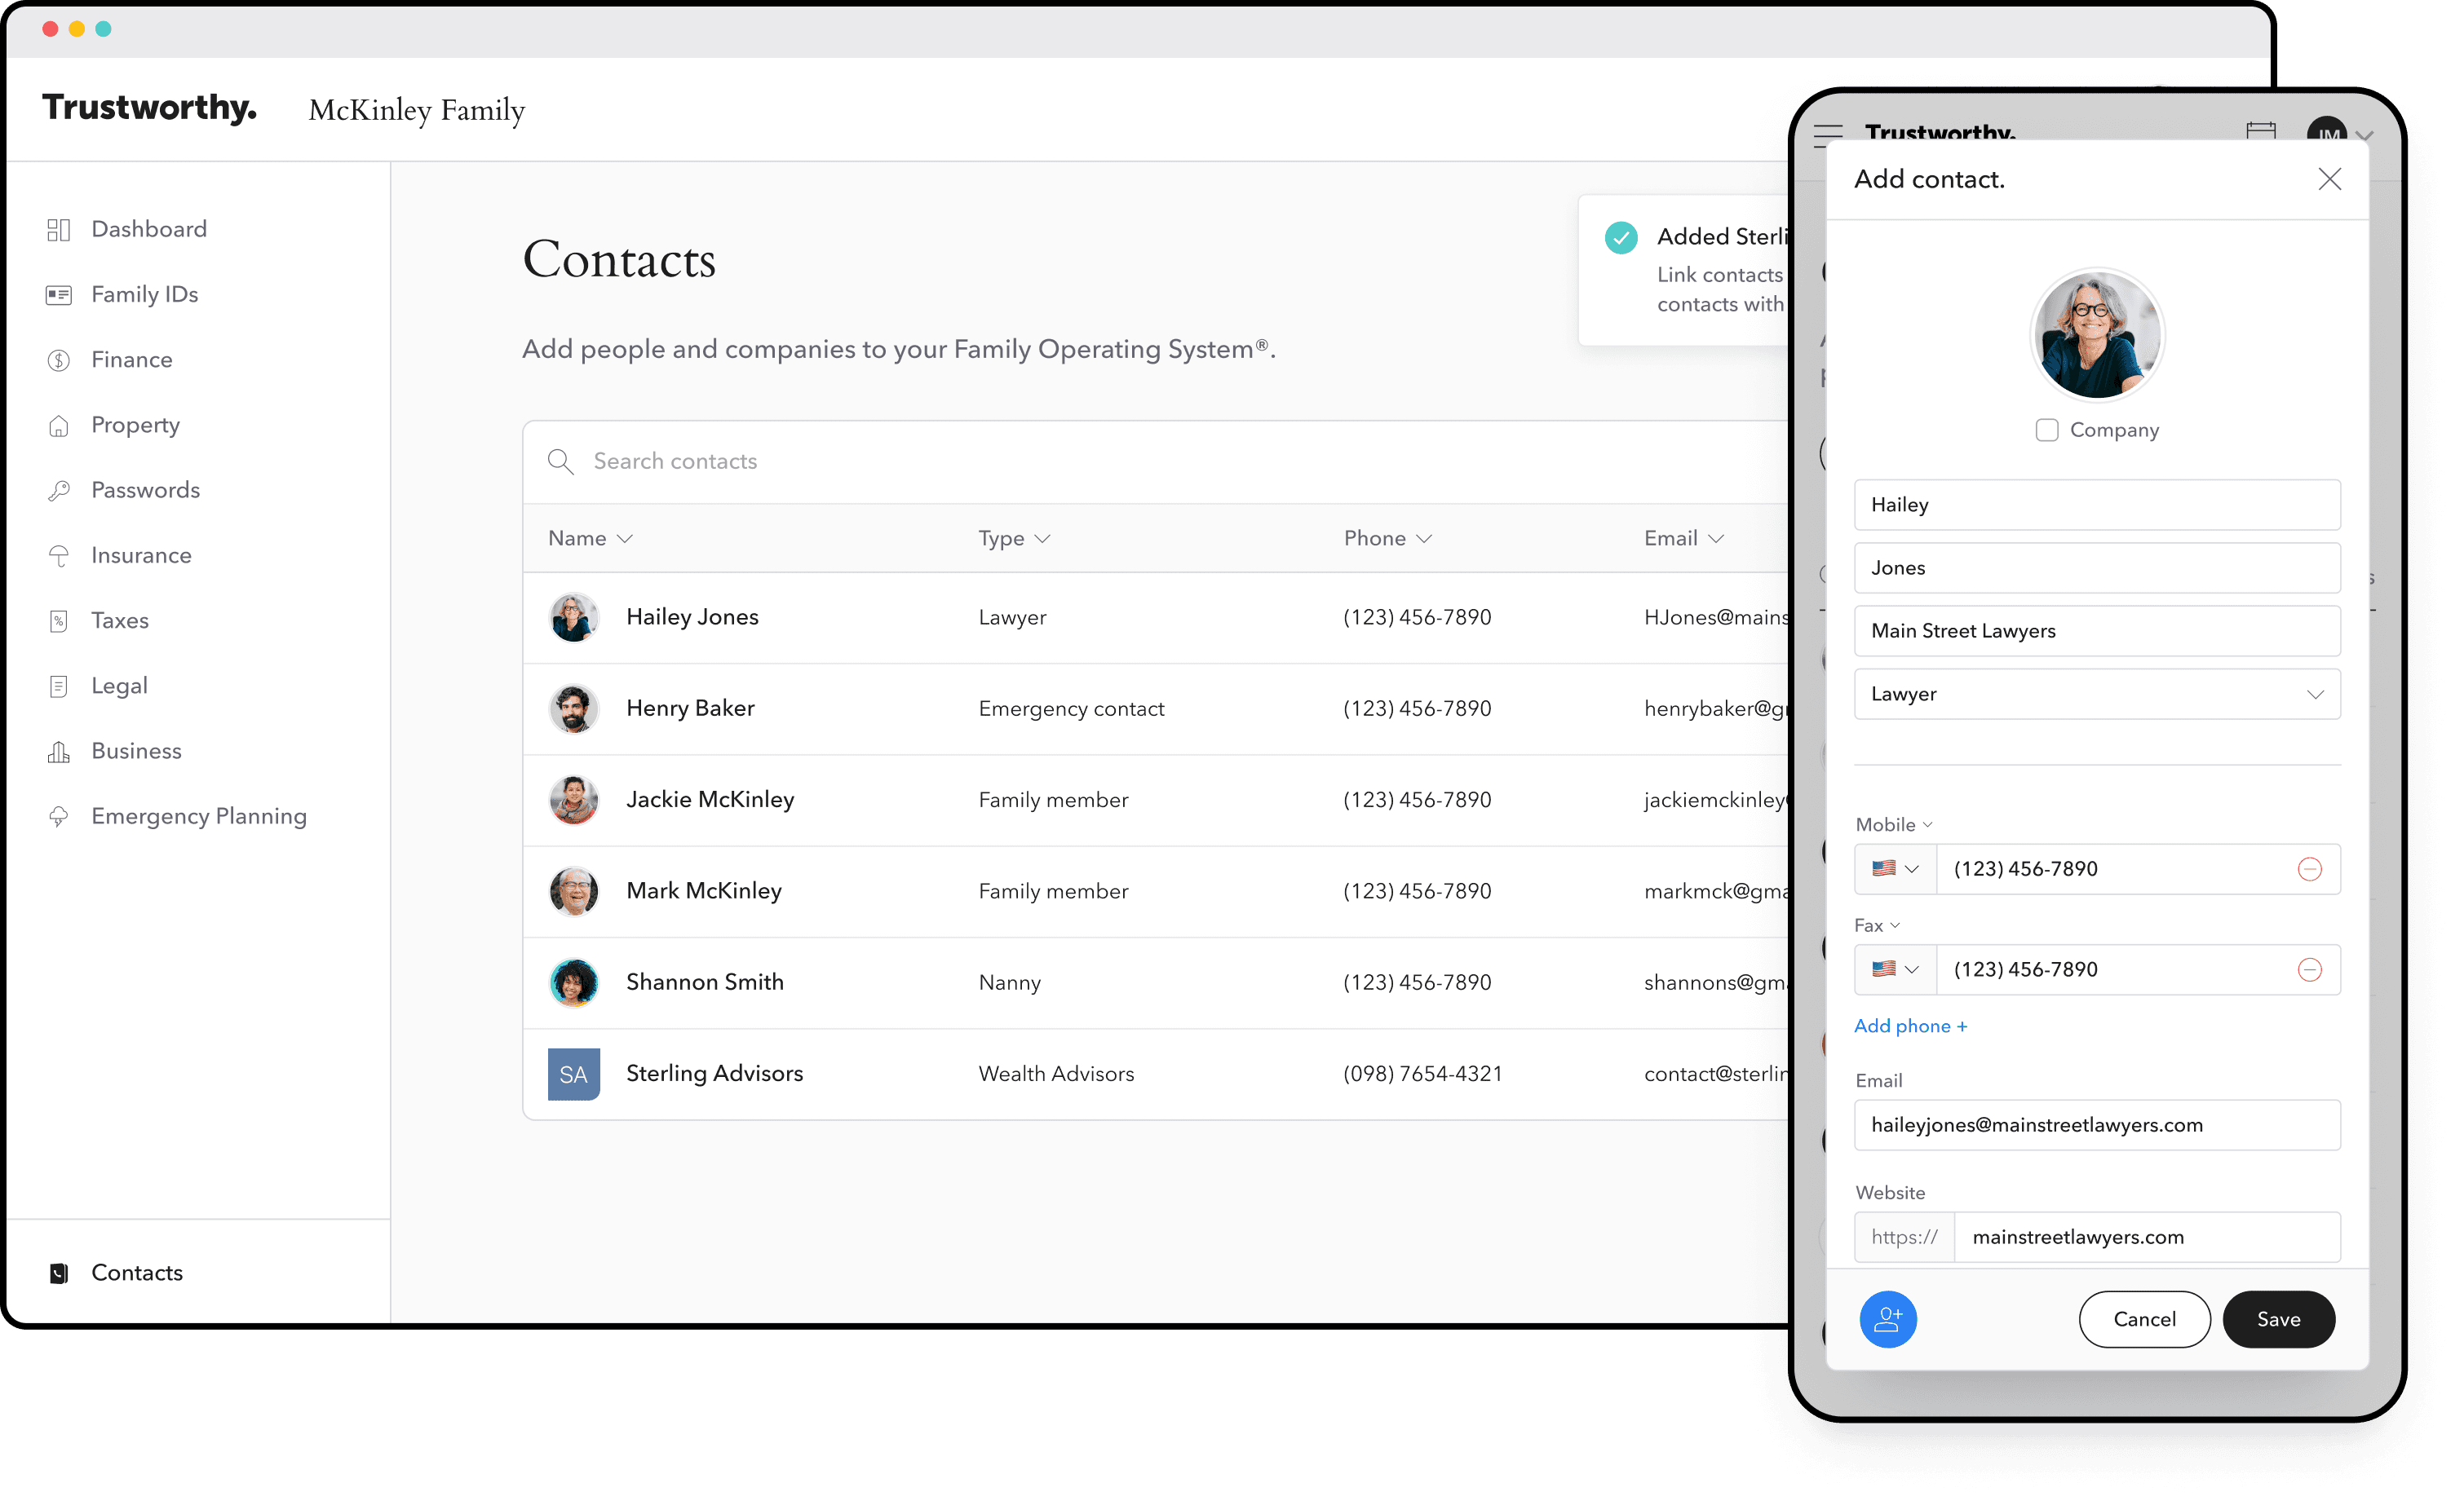
Task: Toggle the Company checkbox in Add contact
Action: click(x=2047, y=428)
